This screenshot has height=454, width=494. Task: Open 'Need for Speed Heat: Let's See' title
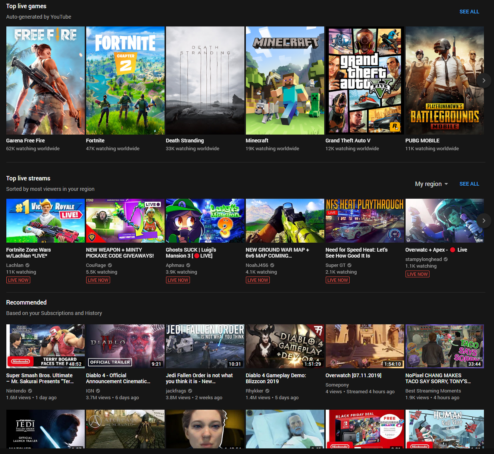coord(357,253)
